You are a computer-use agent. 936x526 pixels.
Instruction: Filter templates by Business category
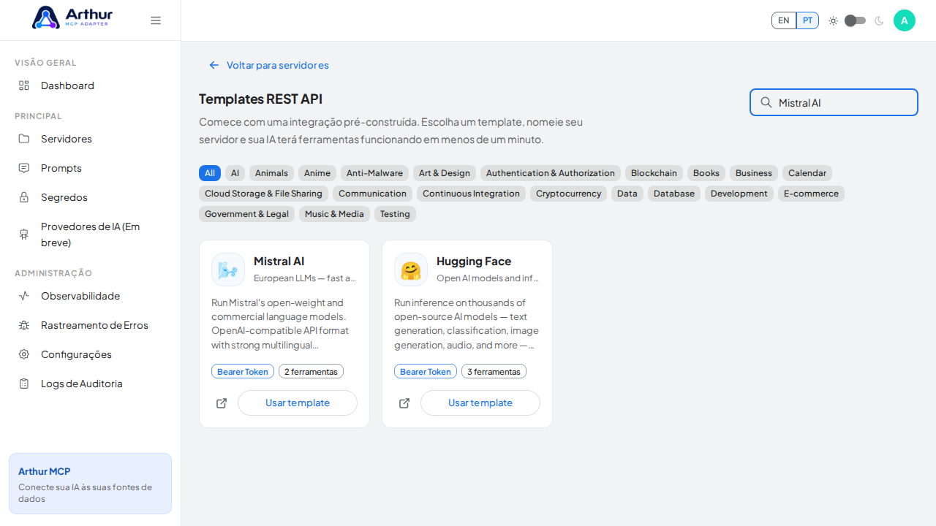pyautogui.click(x=754, y=173)
